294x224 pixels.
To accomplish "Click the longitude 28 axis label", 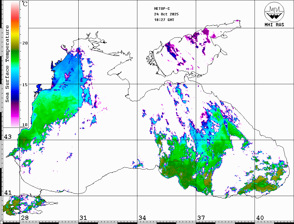I will [x=25, y=218].
